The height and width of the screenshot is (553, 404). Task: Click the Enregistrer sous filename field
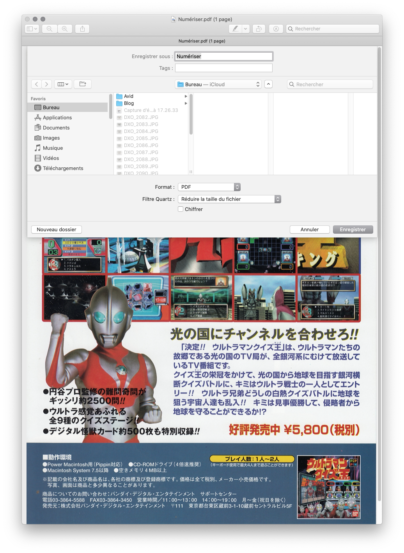pos(224,57)
